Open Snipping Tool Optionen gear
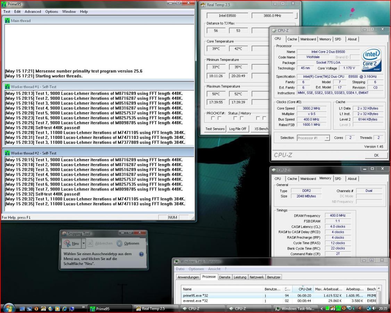Screen dimensions: 391x313 (119, 243)
